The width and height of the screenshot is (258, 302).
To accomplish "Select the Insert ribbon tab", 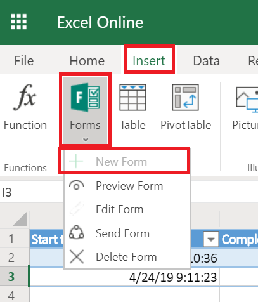I will 149,61.
